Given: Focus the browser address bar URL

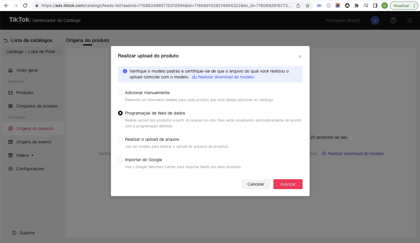Looking at the screenshot, I should pyautogui.click(x=166, y=6).
